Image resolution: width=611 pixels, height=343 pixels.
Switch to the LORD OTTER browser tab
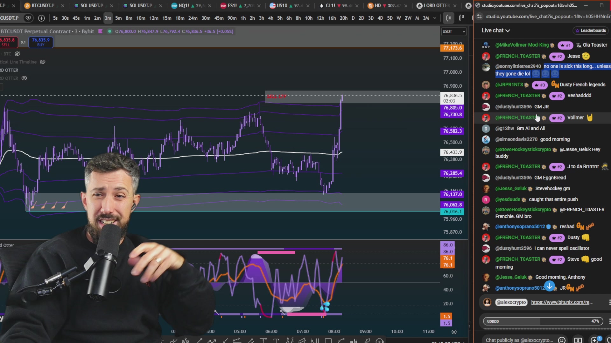[x=436, y=5]
